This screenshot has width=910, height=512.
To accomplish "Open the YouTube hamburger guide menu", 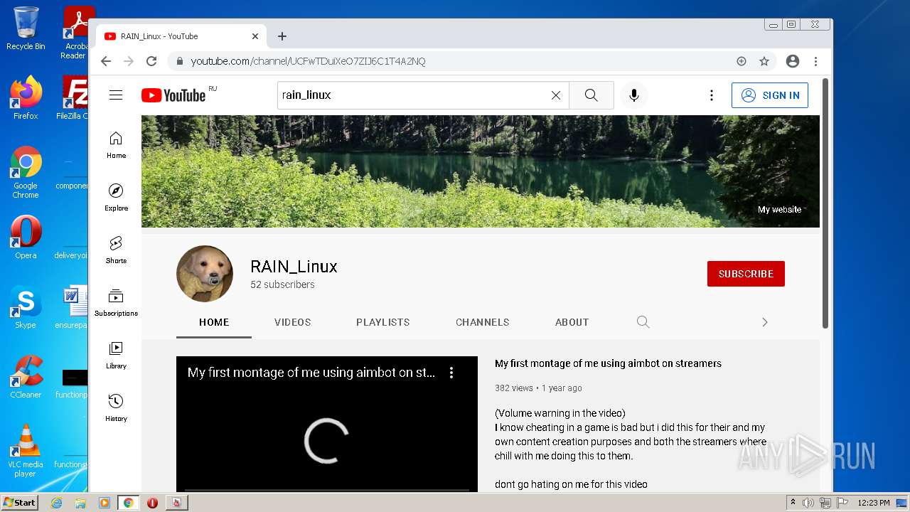I will coord(116,95).
